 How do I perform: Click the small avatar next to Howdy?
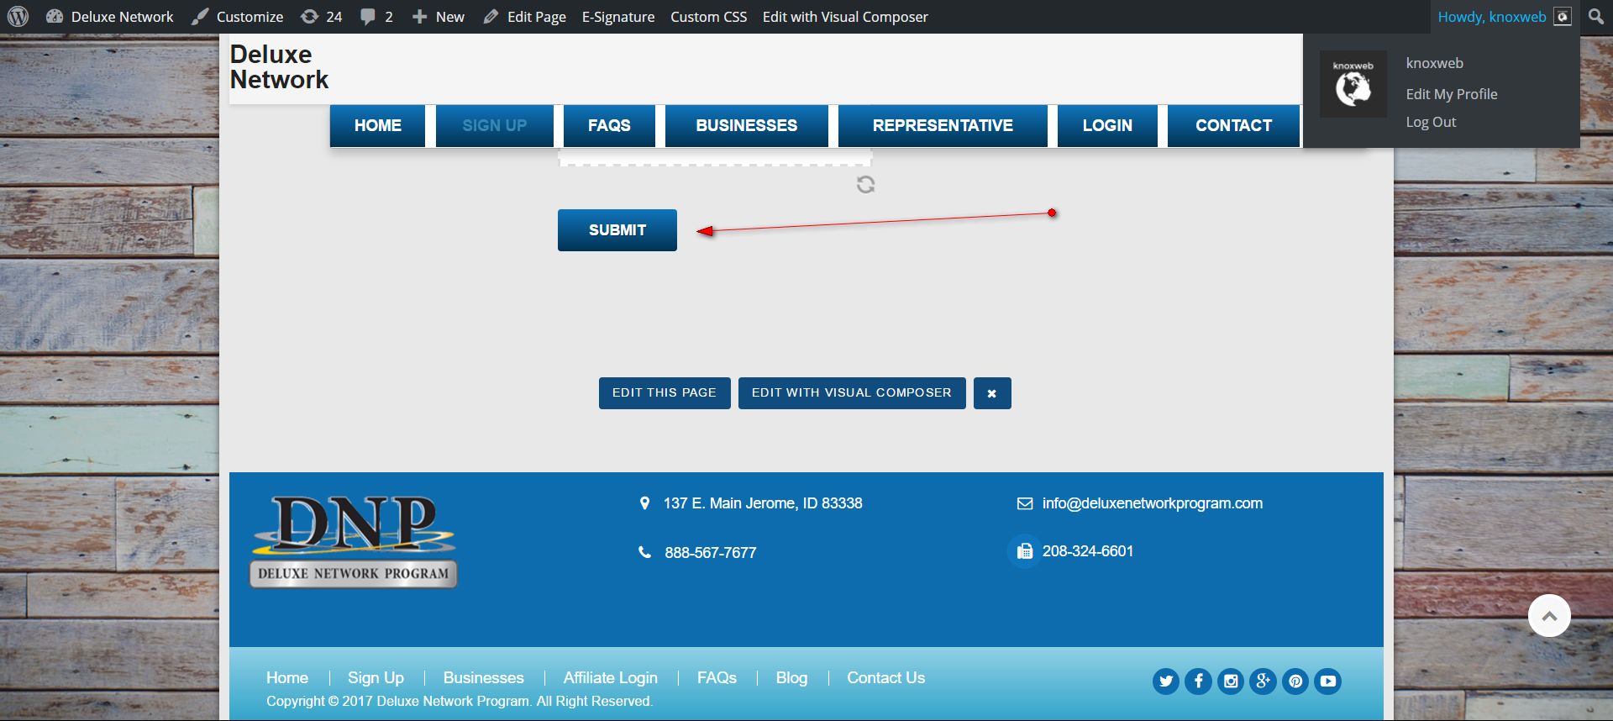[x=1563, y=17]
